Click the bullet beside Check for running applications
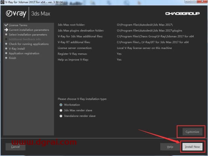This screenshot has height=156, width=208. 6,44
